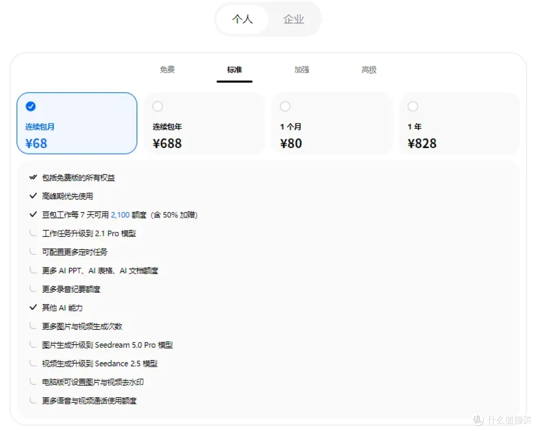
Task: Click 视频生成升级到 Seedance 2.5 模型 text
Action: (99, 364)
